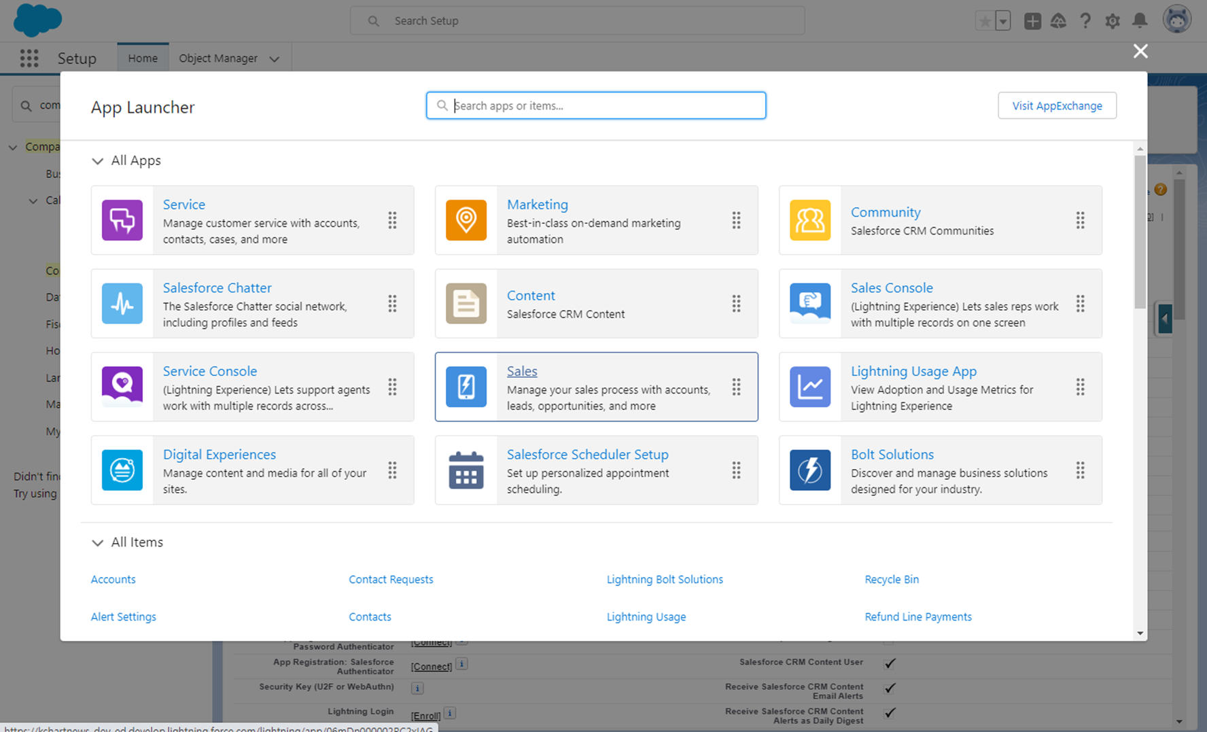The height and width of the screenshot is (732, 1207).
Task: Open the Recycle Bin item link
Action: point(892,579)
